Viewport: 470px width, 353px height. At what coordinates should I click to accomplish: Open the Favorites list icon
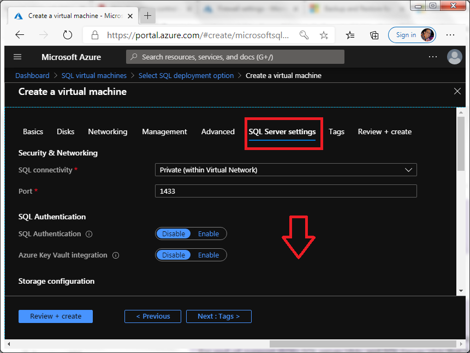(x=350, y=35)
